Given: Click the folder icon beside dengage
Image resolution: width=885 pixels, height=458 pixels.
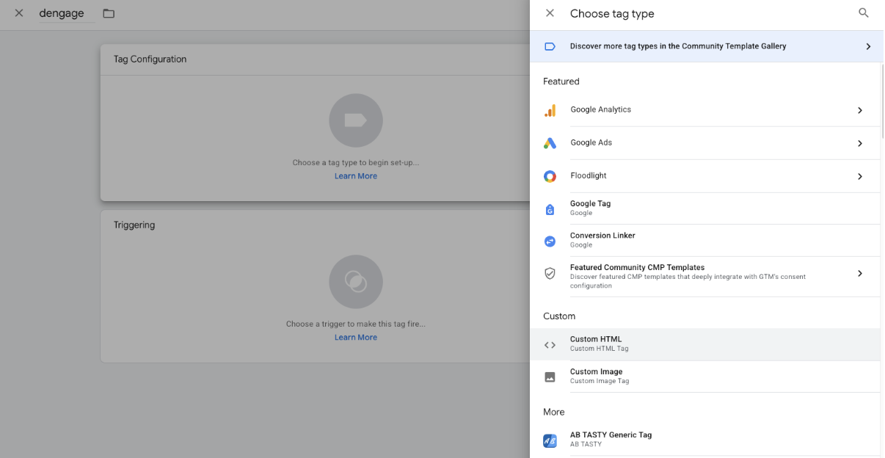Looking at the screenshot, I should [x=109, y=13].
